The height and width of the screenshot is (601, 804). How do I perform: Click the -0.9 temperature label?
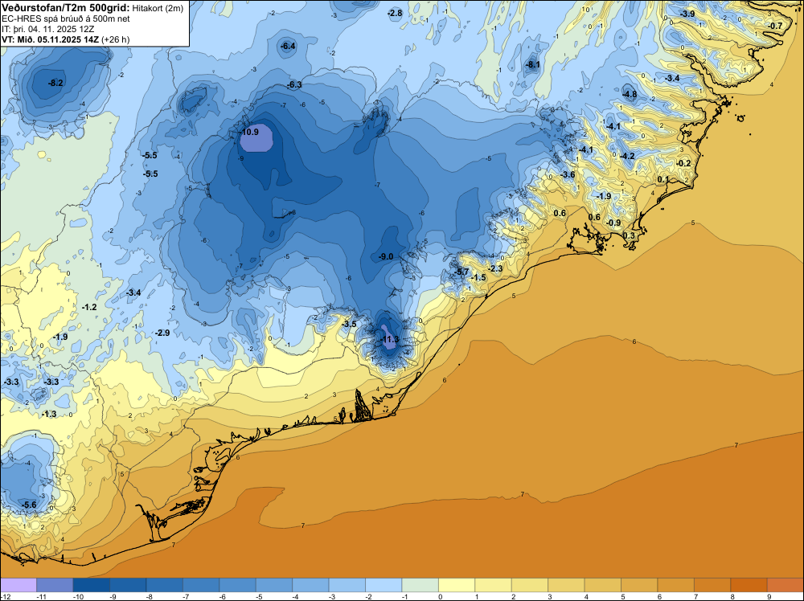[x=613, y=223]
